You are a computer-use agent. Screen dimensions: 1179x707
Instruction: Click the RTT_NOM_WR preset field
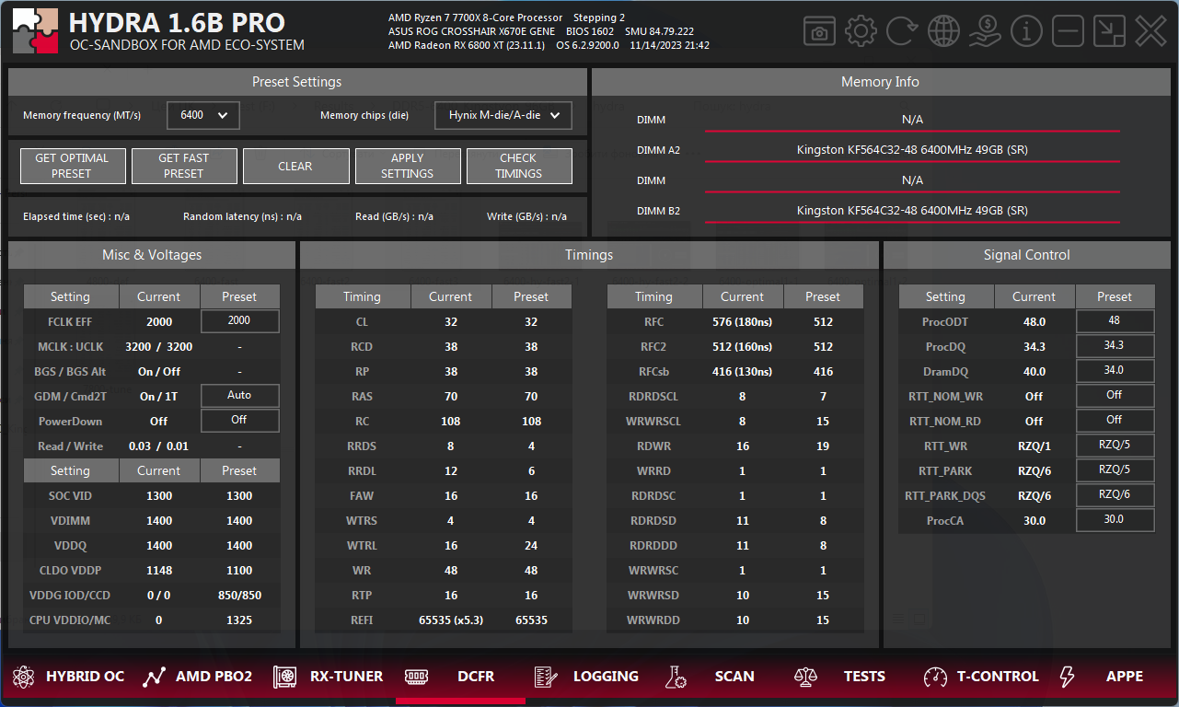1115,396
